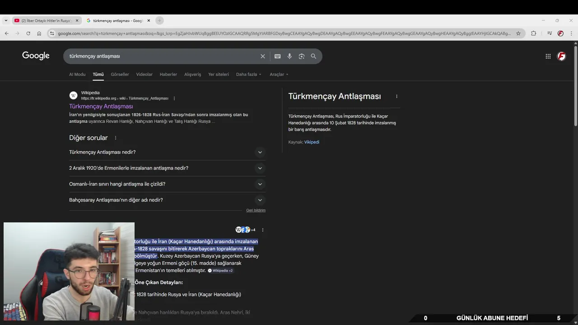Screen dimensions: 578x325
Task: Start voice search with microphone icon
Action: pyautogui.click(x=289, y=56)
